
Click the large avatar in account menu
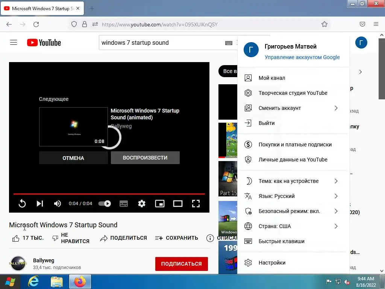251,50
